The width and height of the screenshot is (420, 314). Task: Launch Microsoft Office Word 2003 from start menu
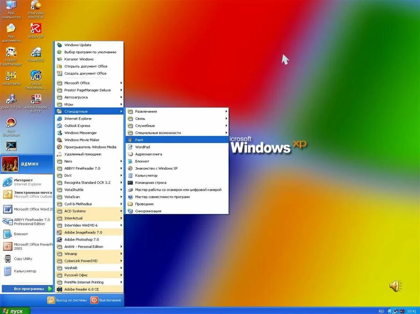[27, 209]
